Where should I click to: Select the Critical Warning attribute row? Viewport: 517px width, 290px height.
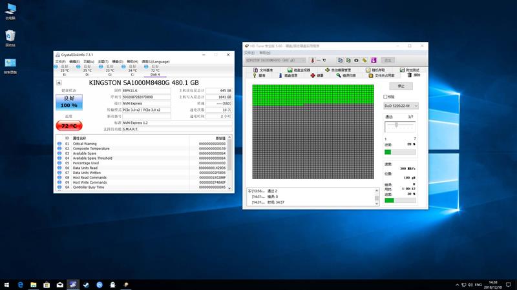point(142,144)
